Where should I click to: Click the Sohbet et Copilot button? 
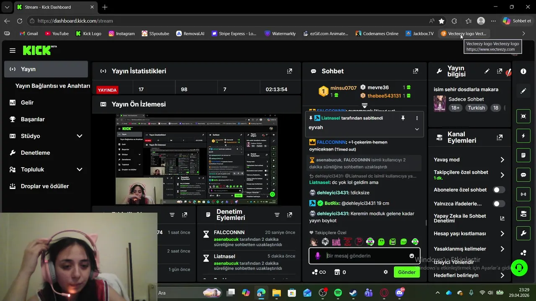517,21
